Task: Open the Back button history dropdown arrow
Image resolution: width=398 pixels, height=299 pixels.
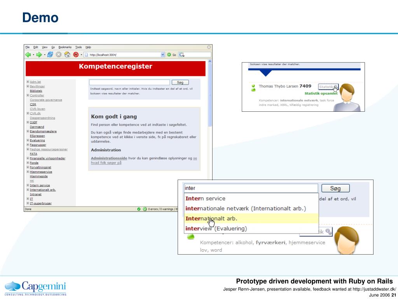Action: click(x=33, y=55)
